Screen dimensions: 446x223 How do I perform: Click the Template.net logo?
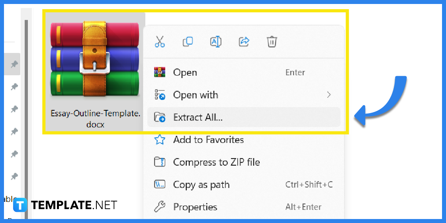point(65,205)
